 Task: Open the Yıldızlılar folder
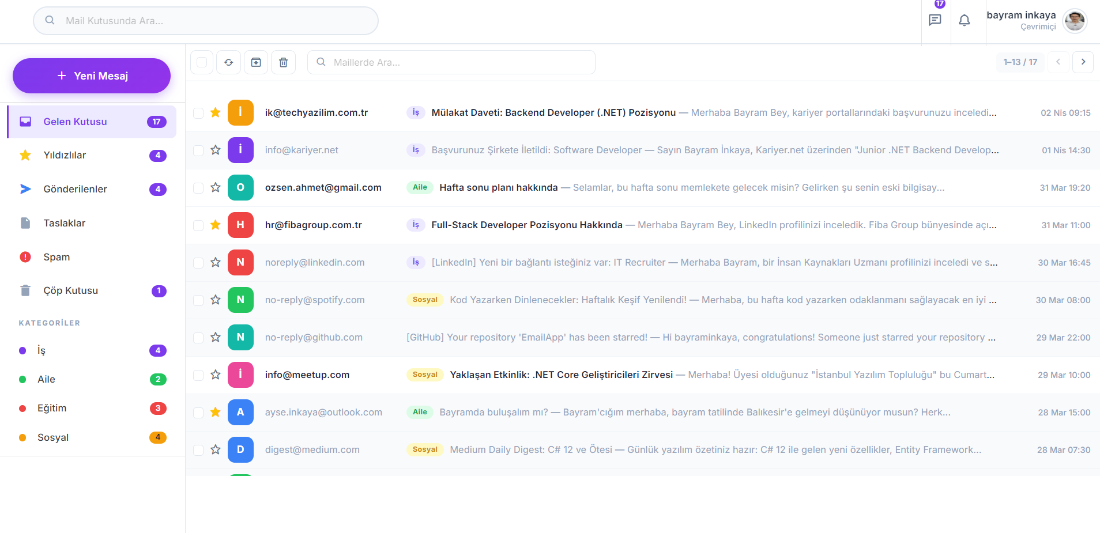pyautogui.click(x=92, y=155)
